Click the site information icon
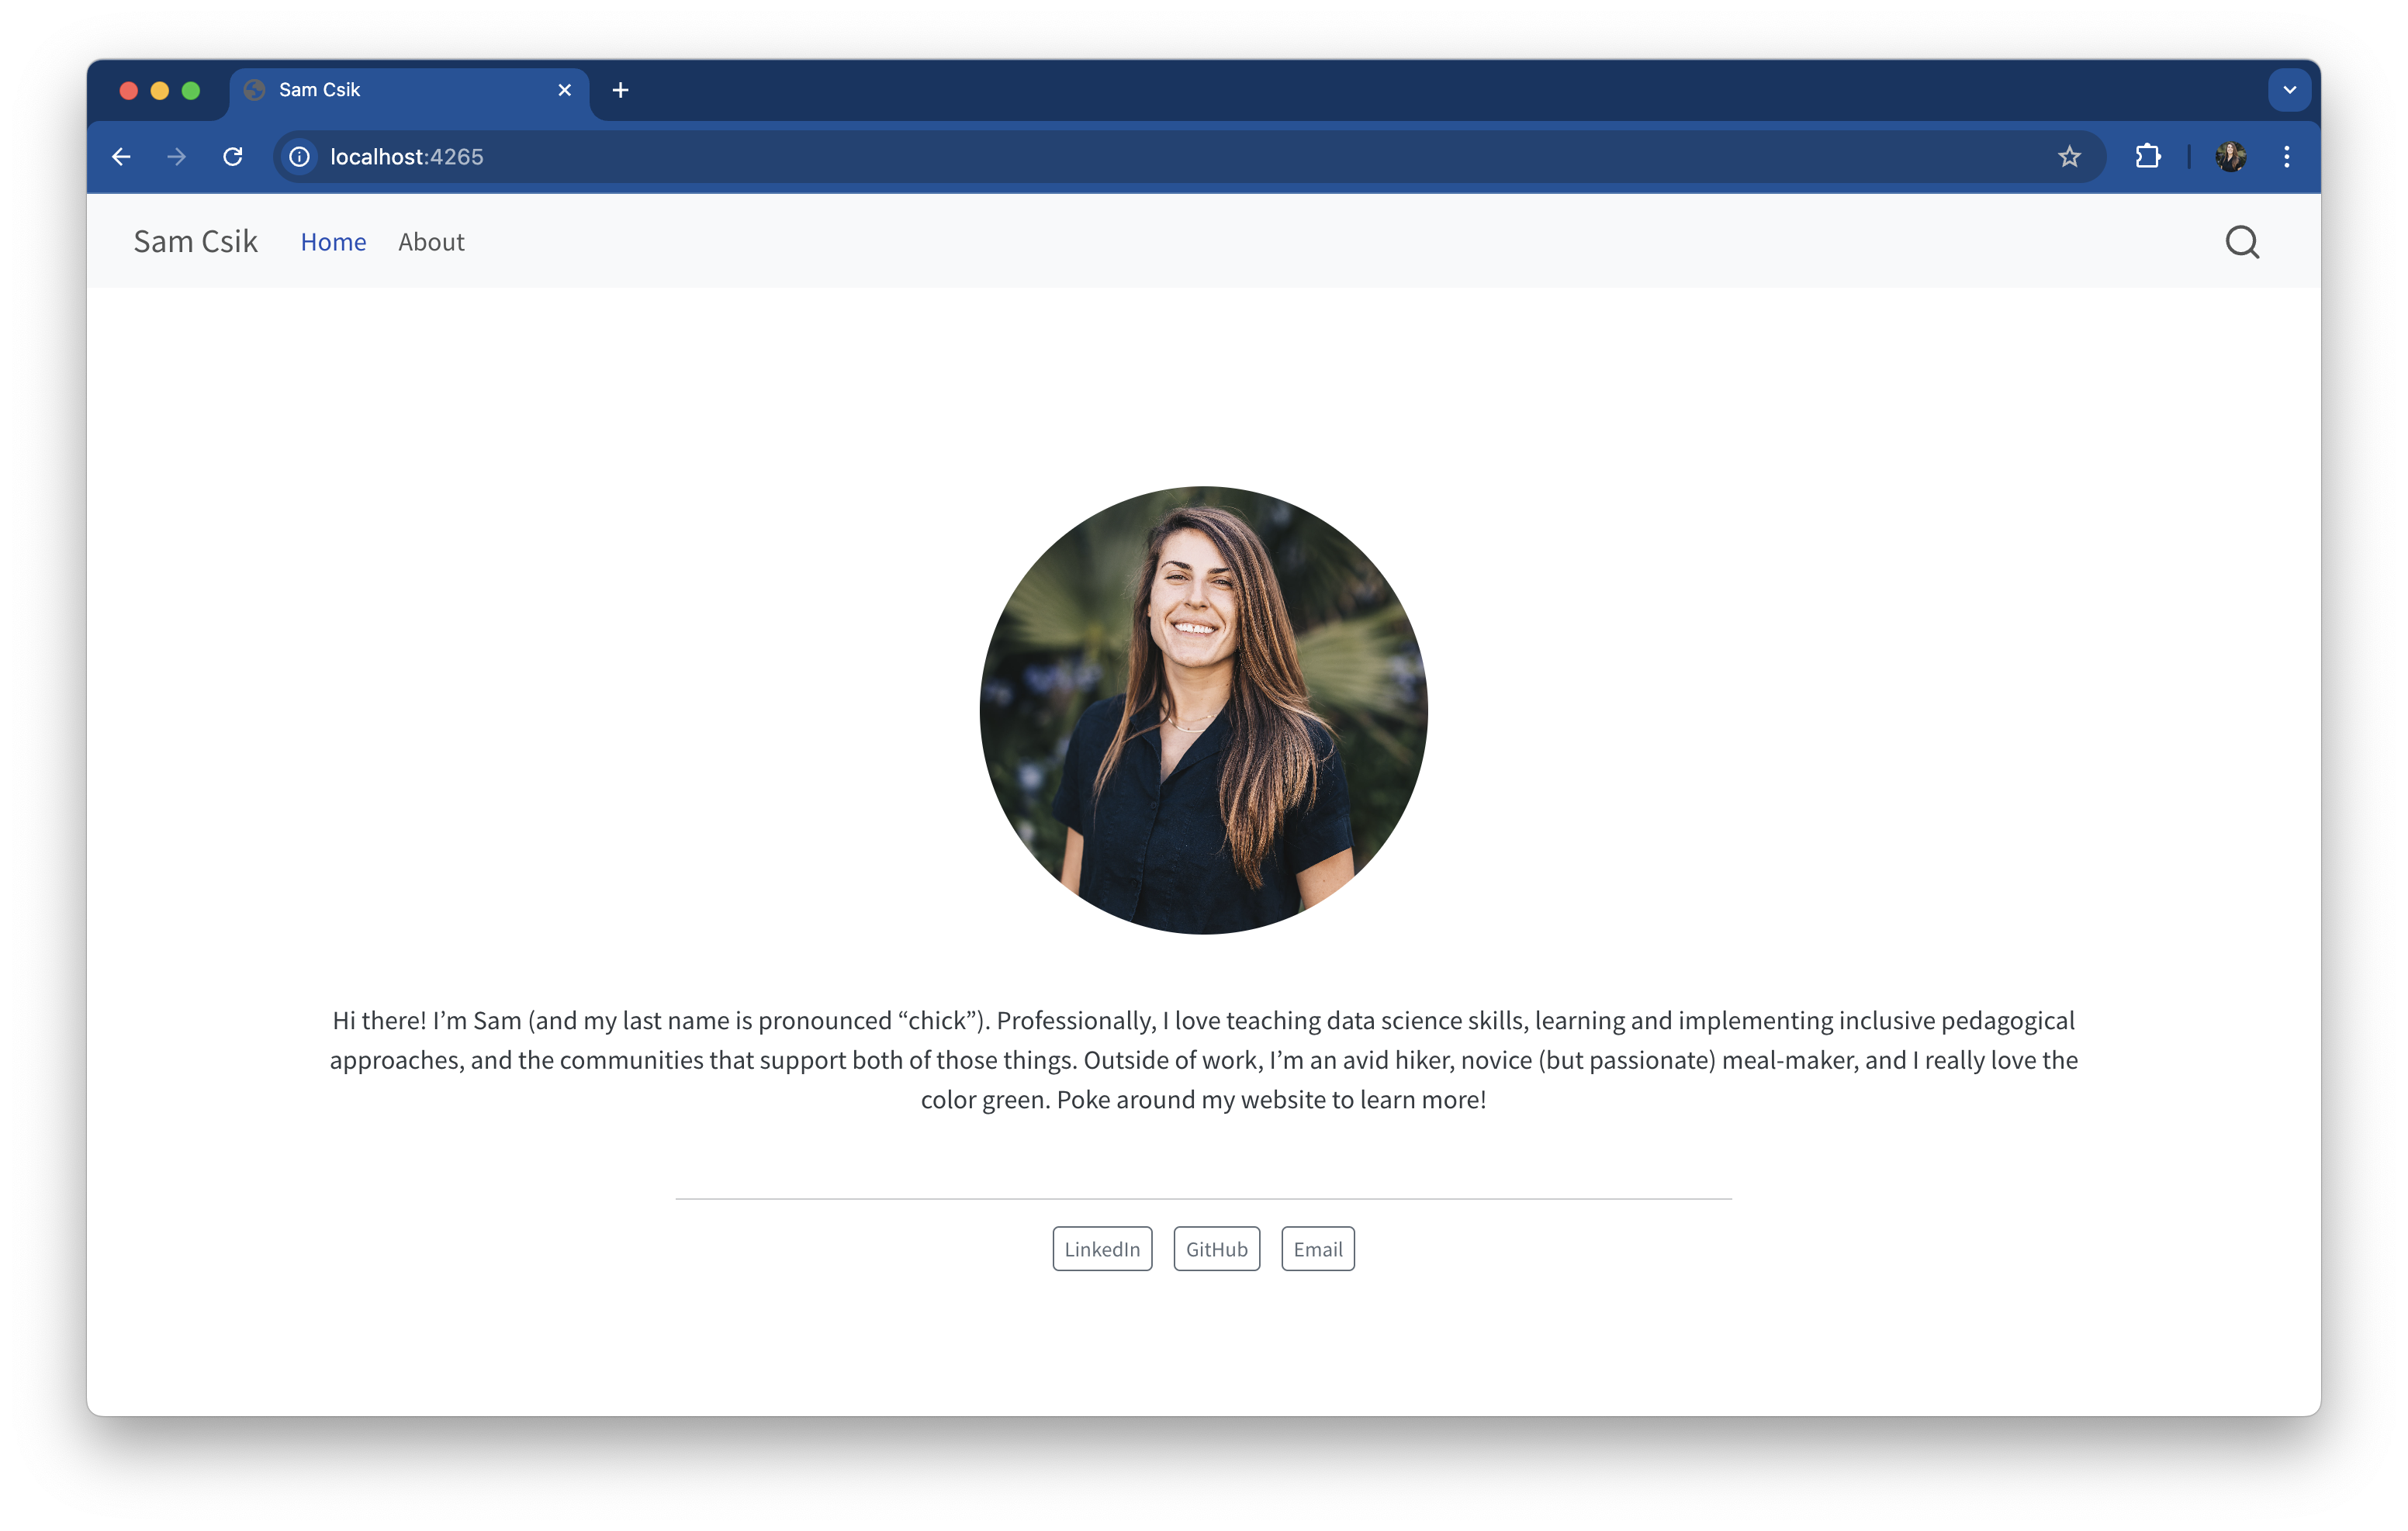This screenshot has height=1531, width=2408. point(299,157)
